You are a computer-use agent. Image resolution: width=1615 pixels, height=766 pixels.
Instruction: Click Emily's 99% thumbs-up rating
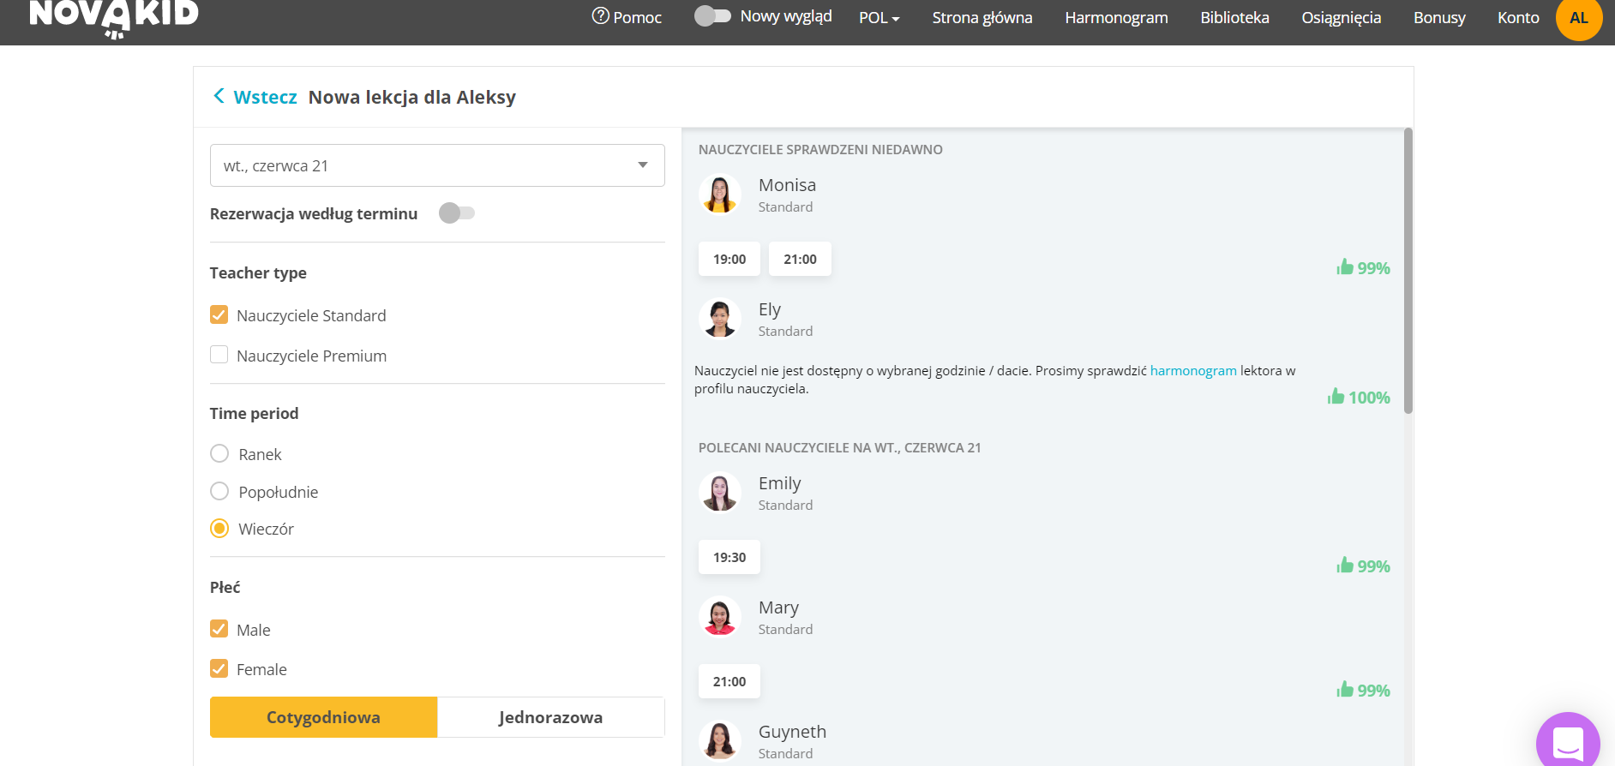click(x=1363, y=566)
